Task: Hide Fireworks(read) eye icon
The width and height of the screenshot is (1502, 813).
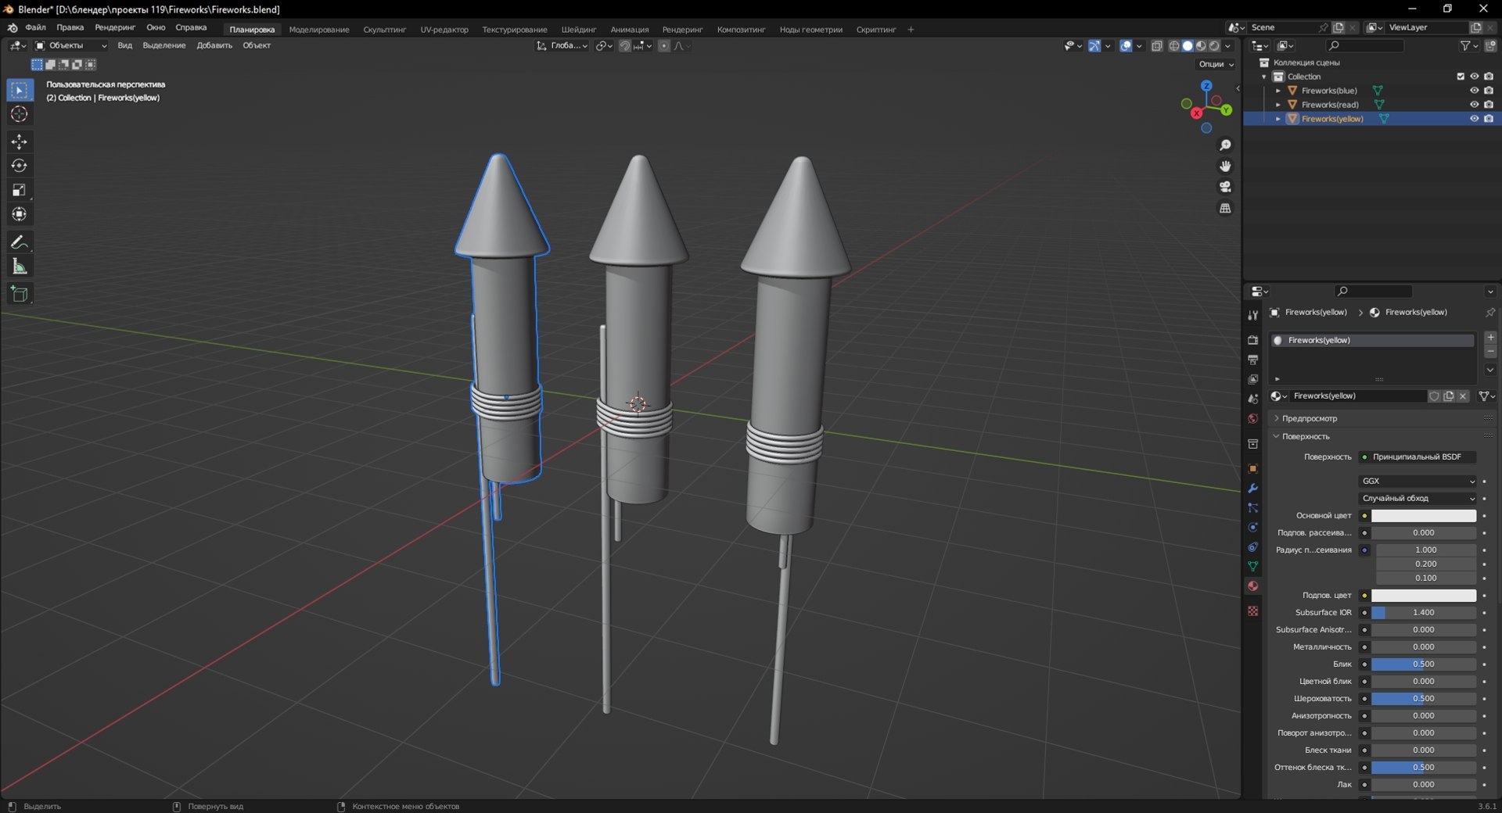Action: coord(1474,105)
